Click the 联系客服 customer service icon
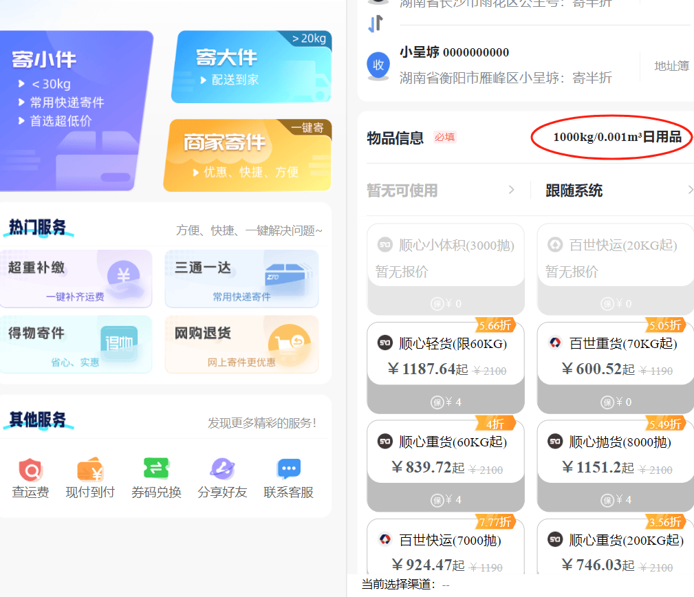This screenshot has width=694, height=597. pyautogui.click(x=288, y=469)
